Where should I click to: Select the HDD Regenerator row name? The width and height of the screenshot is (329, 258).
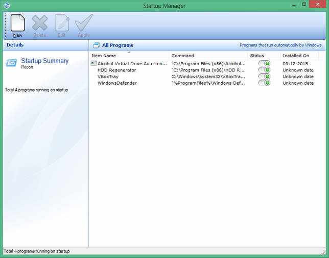tap(116, 70)
